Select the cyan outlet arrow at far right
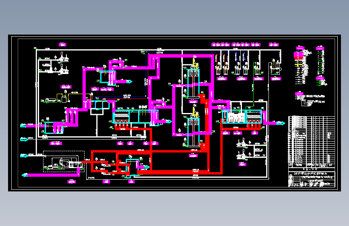The width and height of the screenshot is (349, 226). click(x=281, y=123)
